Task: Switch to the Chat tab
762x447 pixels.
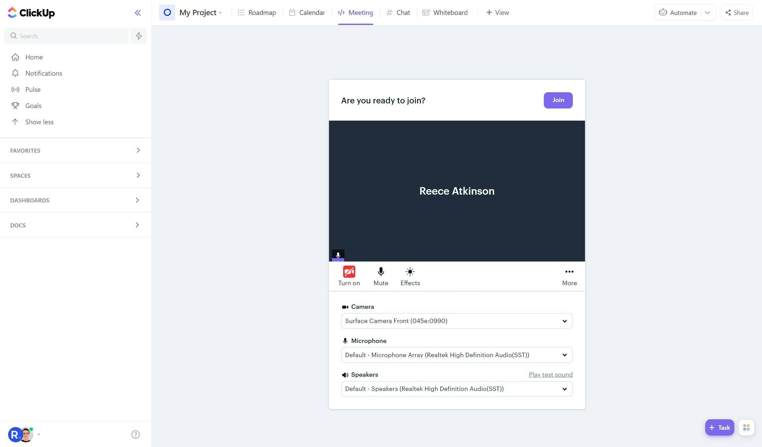Action: [398, 13]
